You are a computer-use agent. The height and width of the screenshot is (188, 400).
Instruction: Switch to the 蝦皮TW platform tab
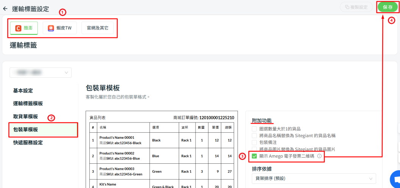point(59,28)
